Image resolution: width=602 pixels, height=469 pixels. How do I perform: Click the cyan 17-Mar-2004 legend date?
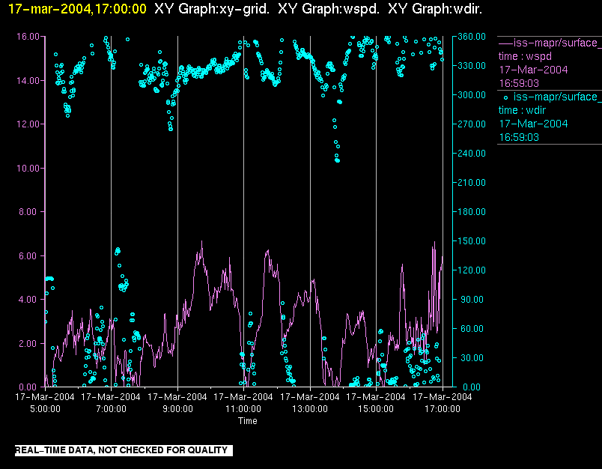[533, 124]
